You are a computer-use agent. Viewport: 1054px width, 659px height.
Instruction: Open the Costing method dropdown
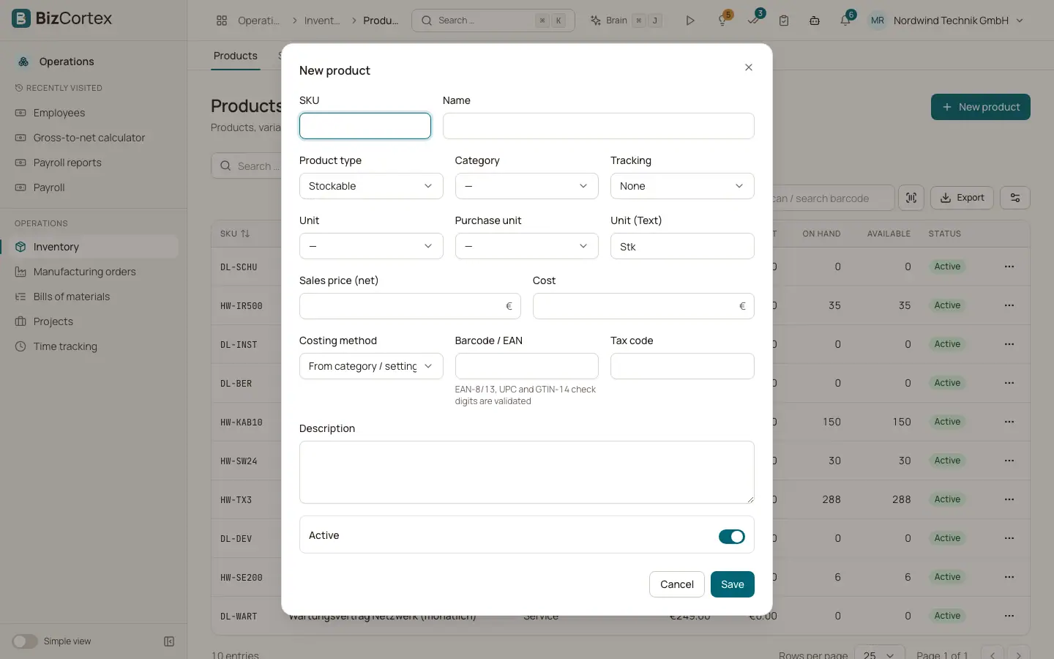click(371, 366)
